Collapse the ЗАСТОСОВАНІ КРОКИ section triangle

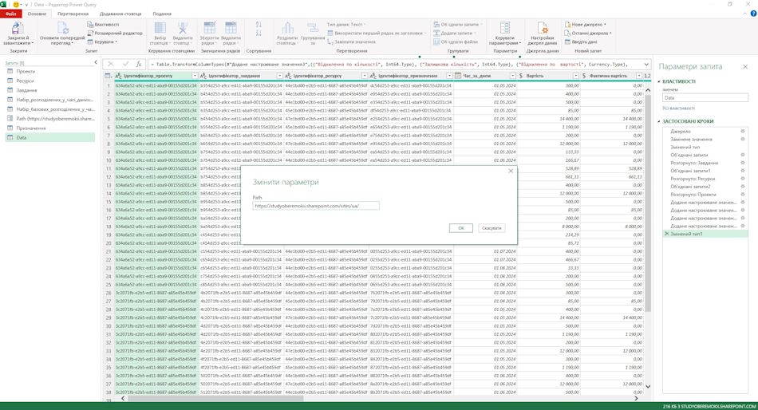tap(659, 121)
